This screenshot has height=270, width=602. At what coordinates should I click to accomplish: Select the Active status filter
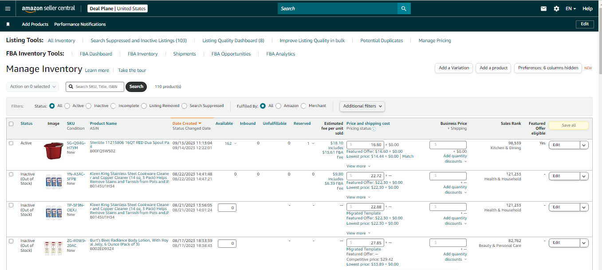tap(67, 106)
